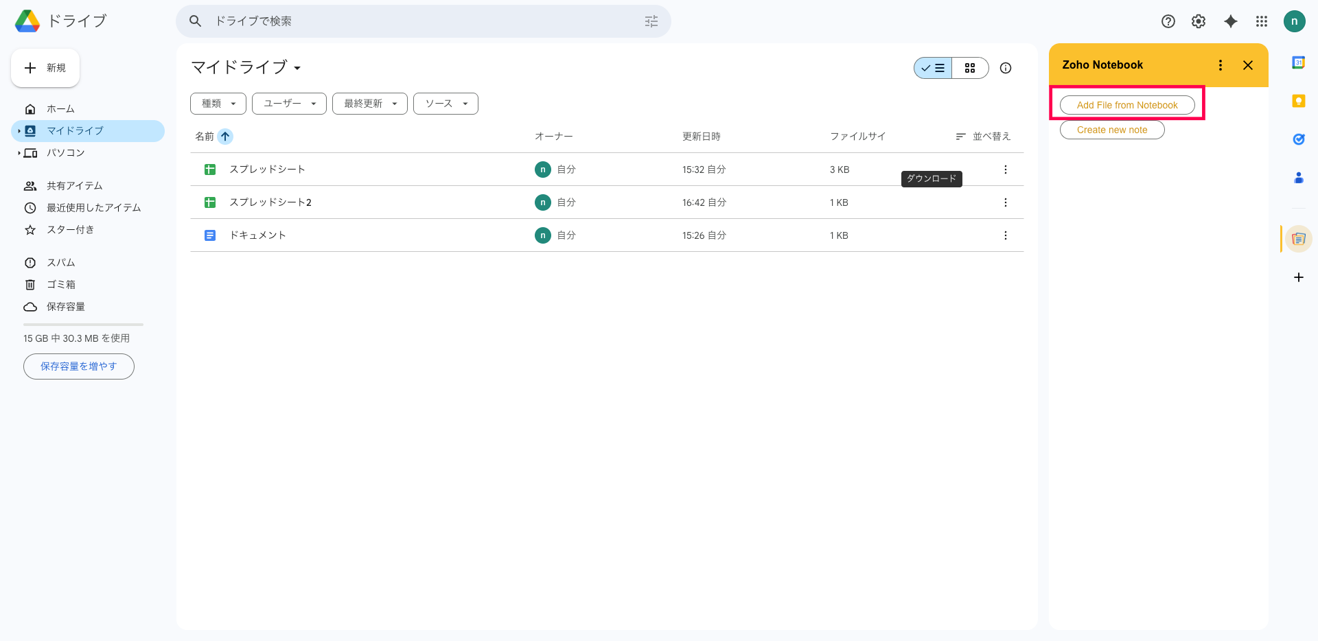Click the storage usage bar
Image resolution: width=1318 pixels, height=641 pixels.
pos(83,325)
